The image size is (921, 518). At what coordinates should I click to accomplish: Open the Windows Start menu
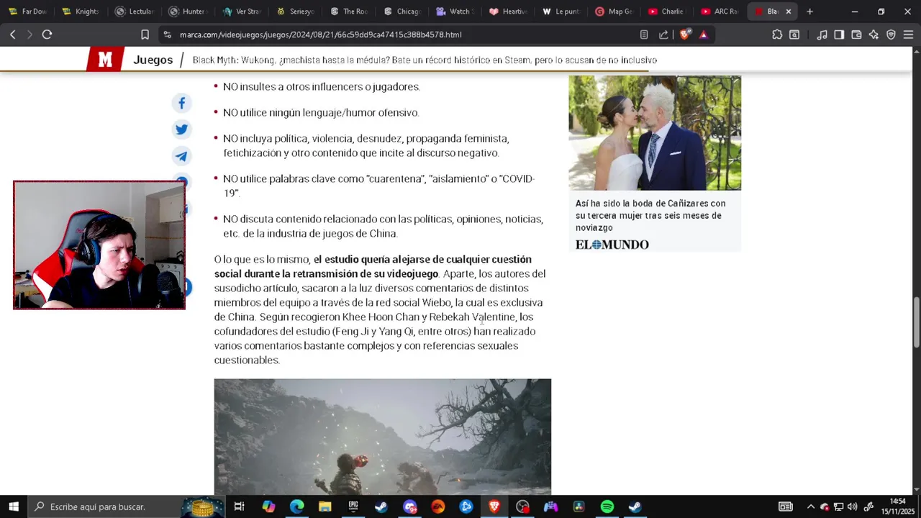click(13, 506)
